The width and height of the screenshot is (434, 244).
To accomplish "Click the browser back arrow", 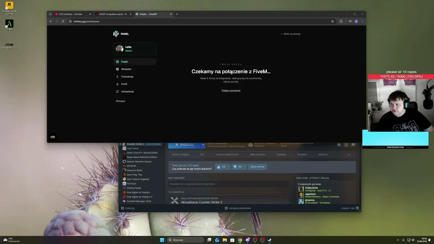I will [51, 21].
